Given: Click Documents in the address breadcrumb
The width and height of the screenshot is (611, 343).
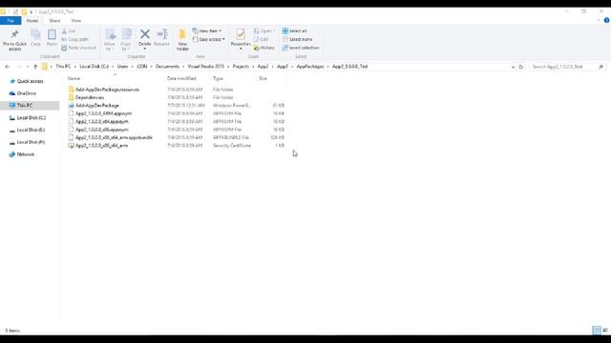Looking at the screenshot, I should tap(167, 67).
